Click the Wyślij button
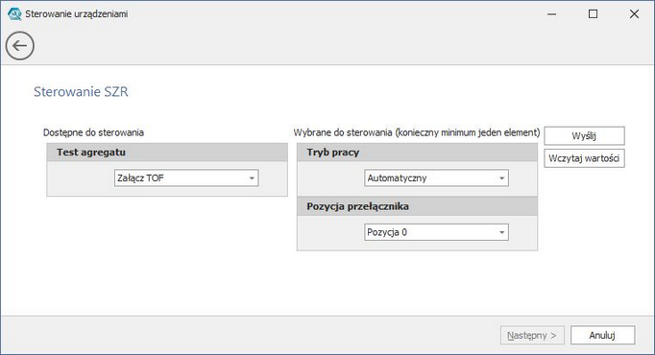 [x=584, y=135]
